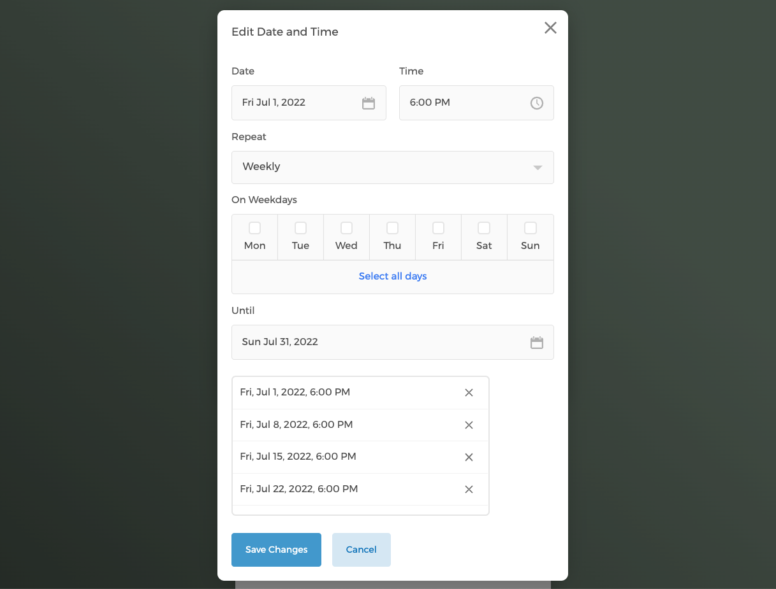
Task: Check the Mon weekday checkbox
Action: click(x=254, y=228)
